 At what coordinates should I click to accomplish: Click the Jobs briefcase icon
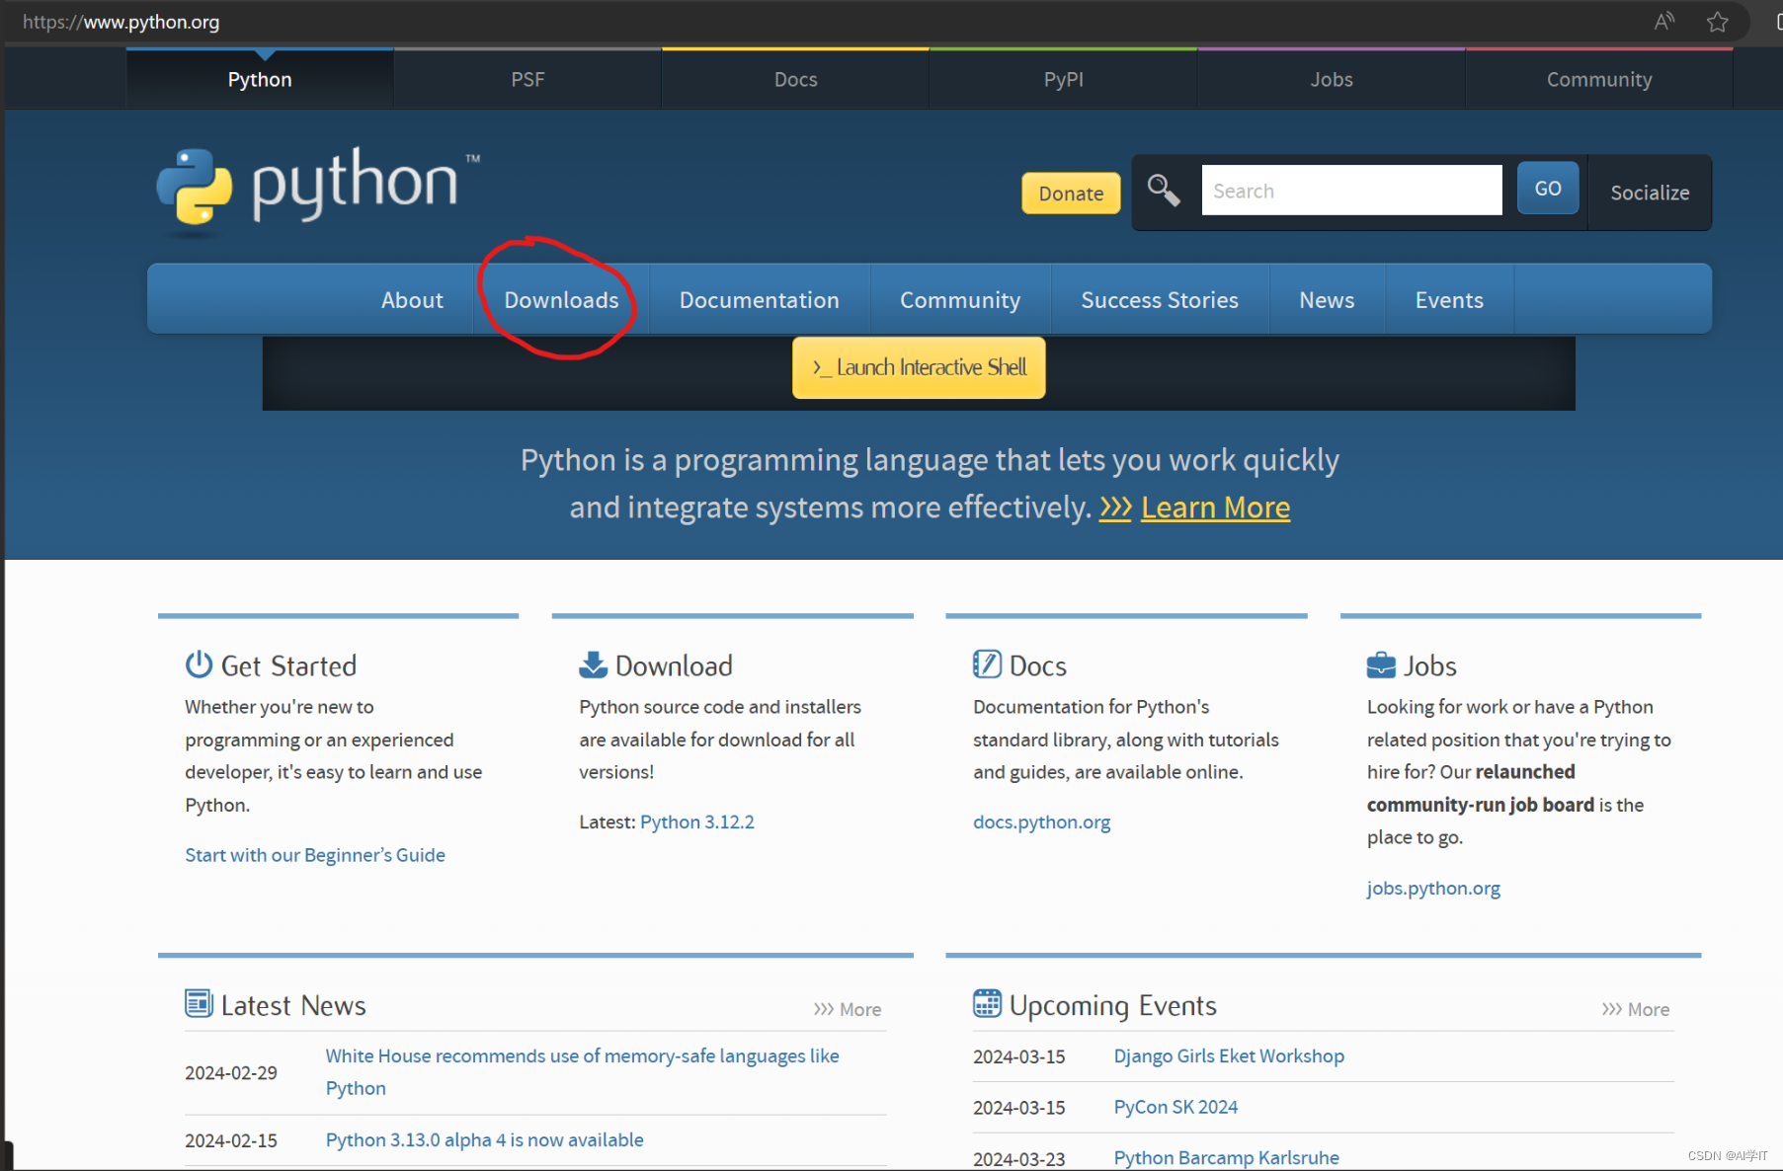1381,664
